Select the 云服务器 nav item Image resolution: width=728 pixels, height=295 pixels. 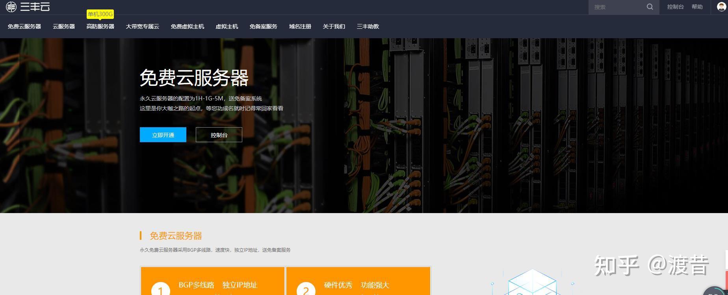(64, 26)
